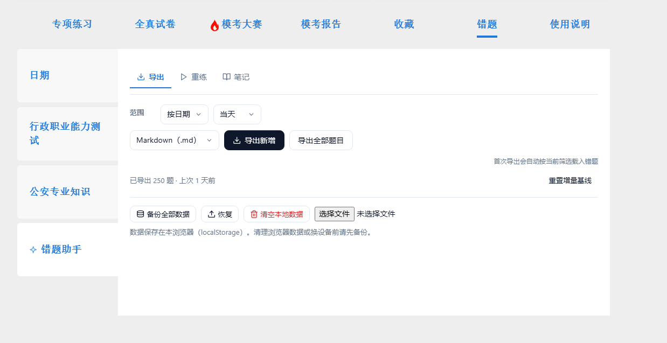Switch to the 重练 sub-tab

tap(193, 77)
